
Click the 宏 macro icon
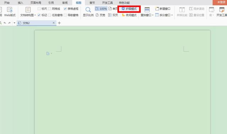pyautogui.click(x=211, y=10)
